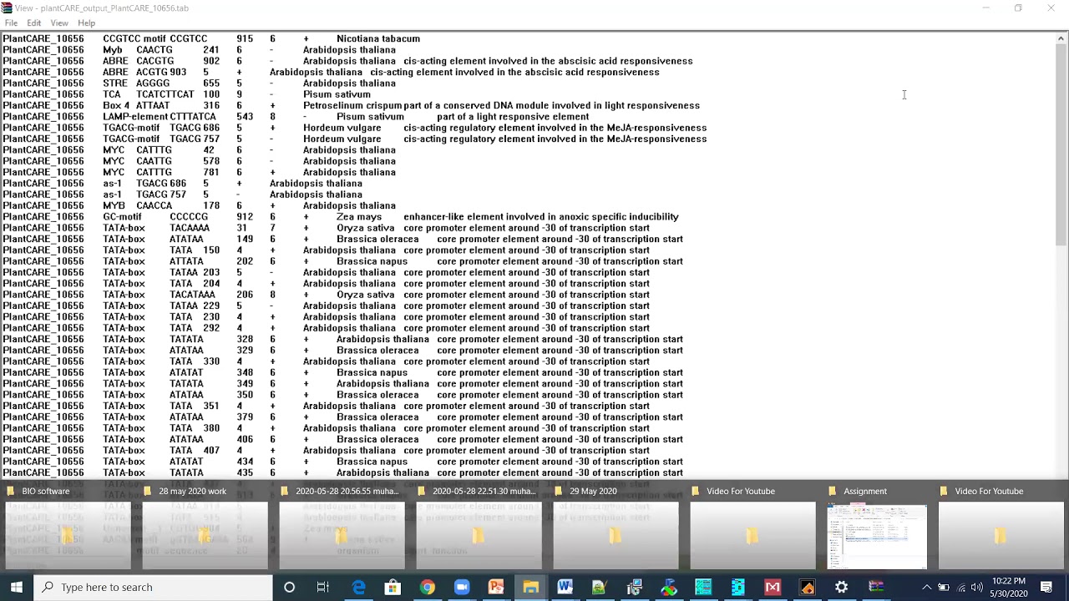The height and width of the screenshot is (601, 1069).
Task: Launch Microsoft Edge from taskbar
Action: (x=358, y=588)
